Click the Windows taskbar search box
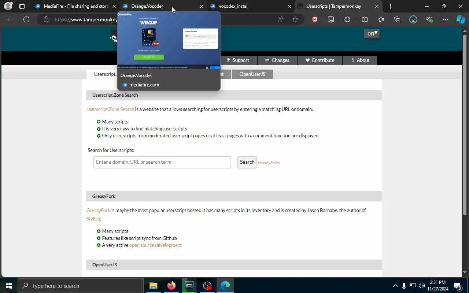Viewport: 469px width, 293px height. tap(80, 286)
